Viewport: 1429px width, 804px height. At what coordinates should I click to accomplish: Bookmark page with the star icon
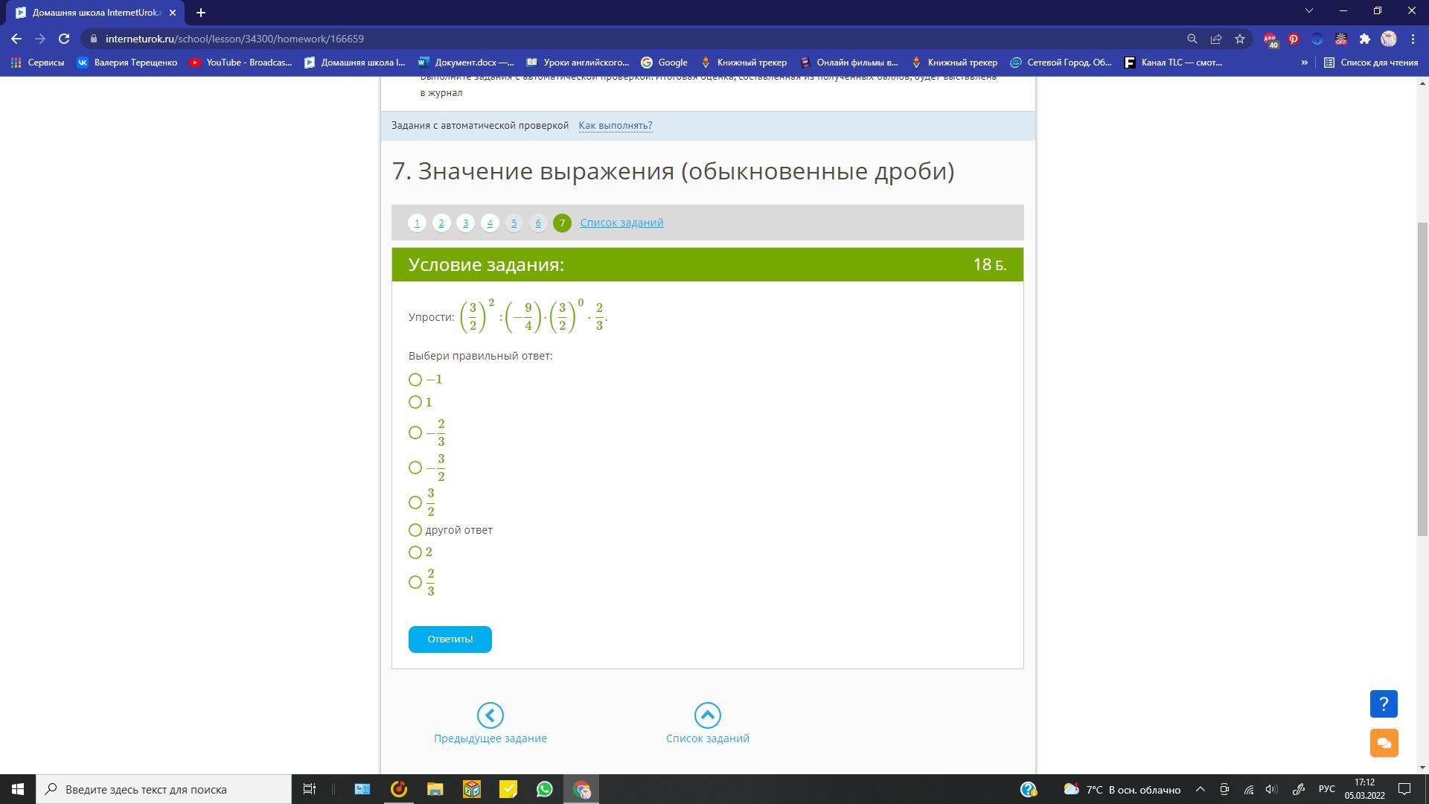coord(1240,39)
